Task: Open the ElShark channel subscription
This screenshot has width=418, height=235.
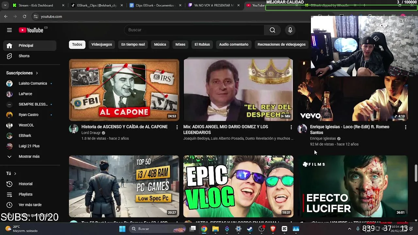Action: 30,135
